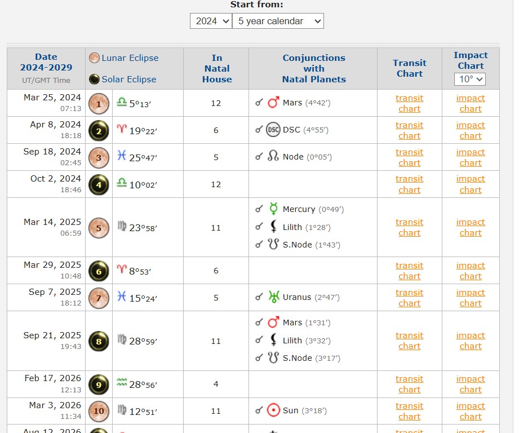Open impact chart for Feb 17, 2026
Image resolution: width=528 pixels, height=433 pixels.
click(471, 384)
